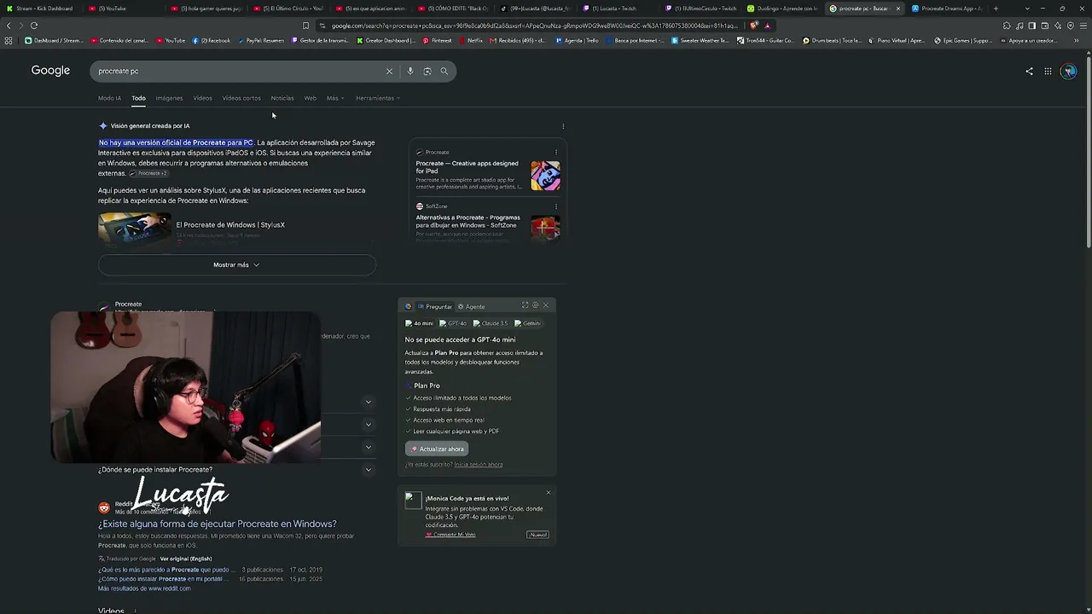1092x614 pixels.
Task: Choose the Claude 3.5 model chip
Action: click(491, 323)
